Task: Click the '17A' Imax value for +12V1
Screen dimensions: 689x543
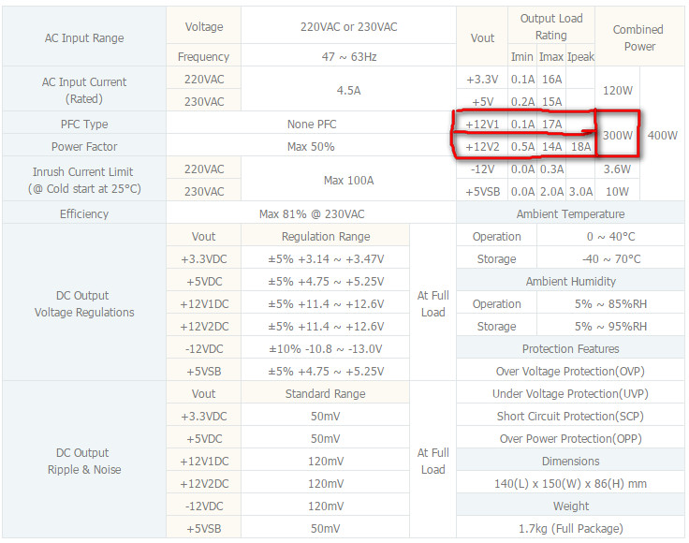Action: pyautogui.click(x=551, y=124)
